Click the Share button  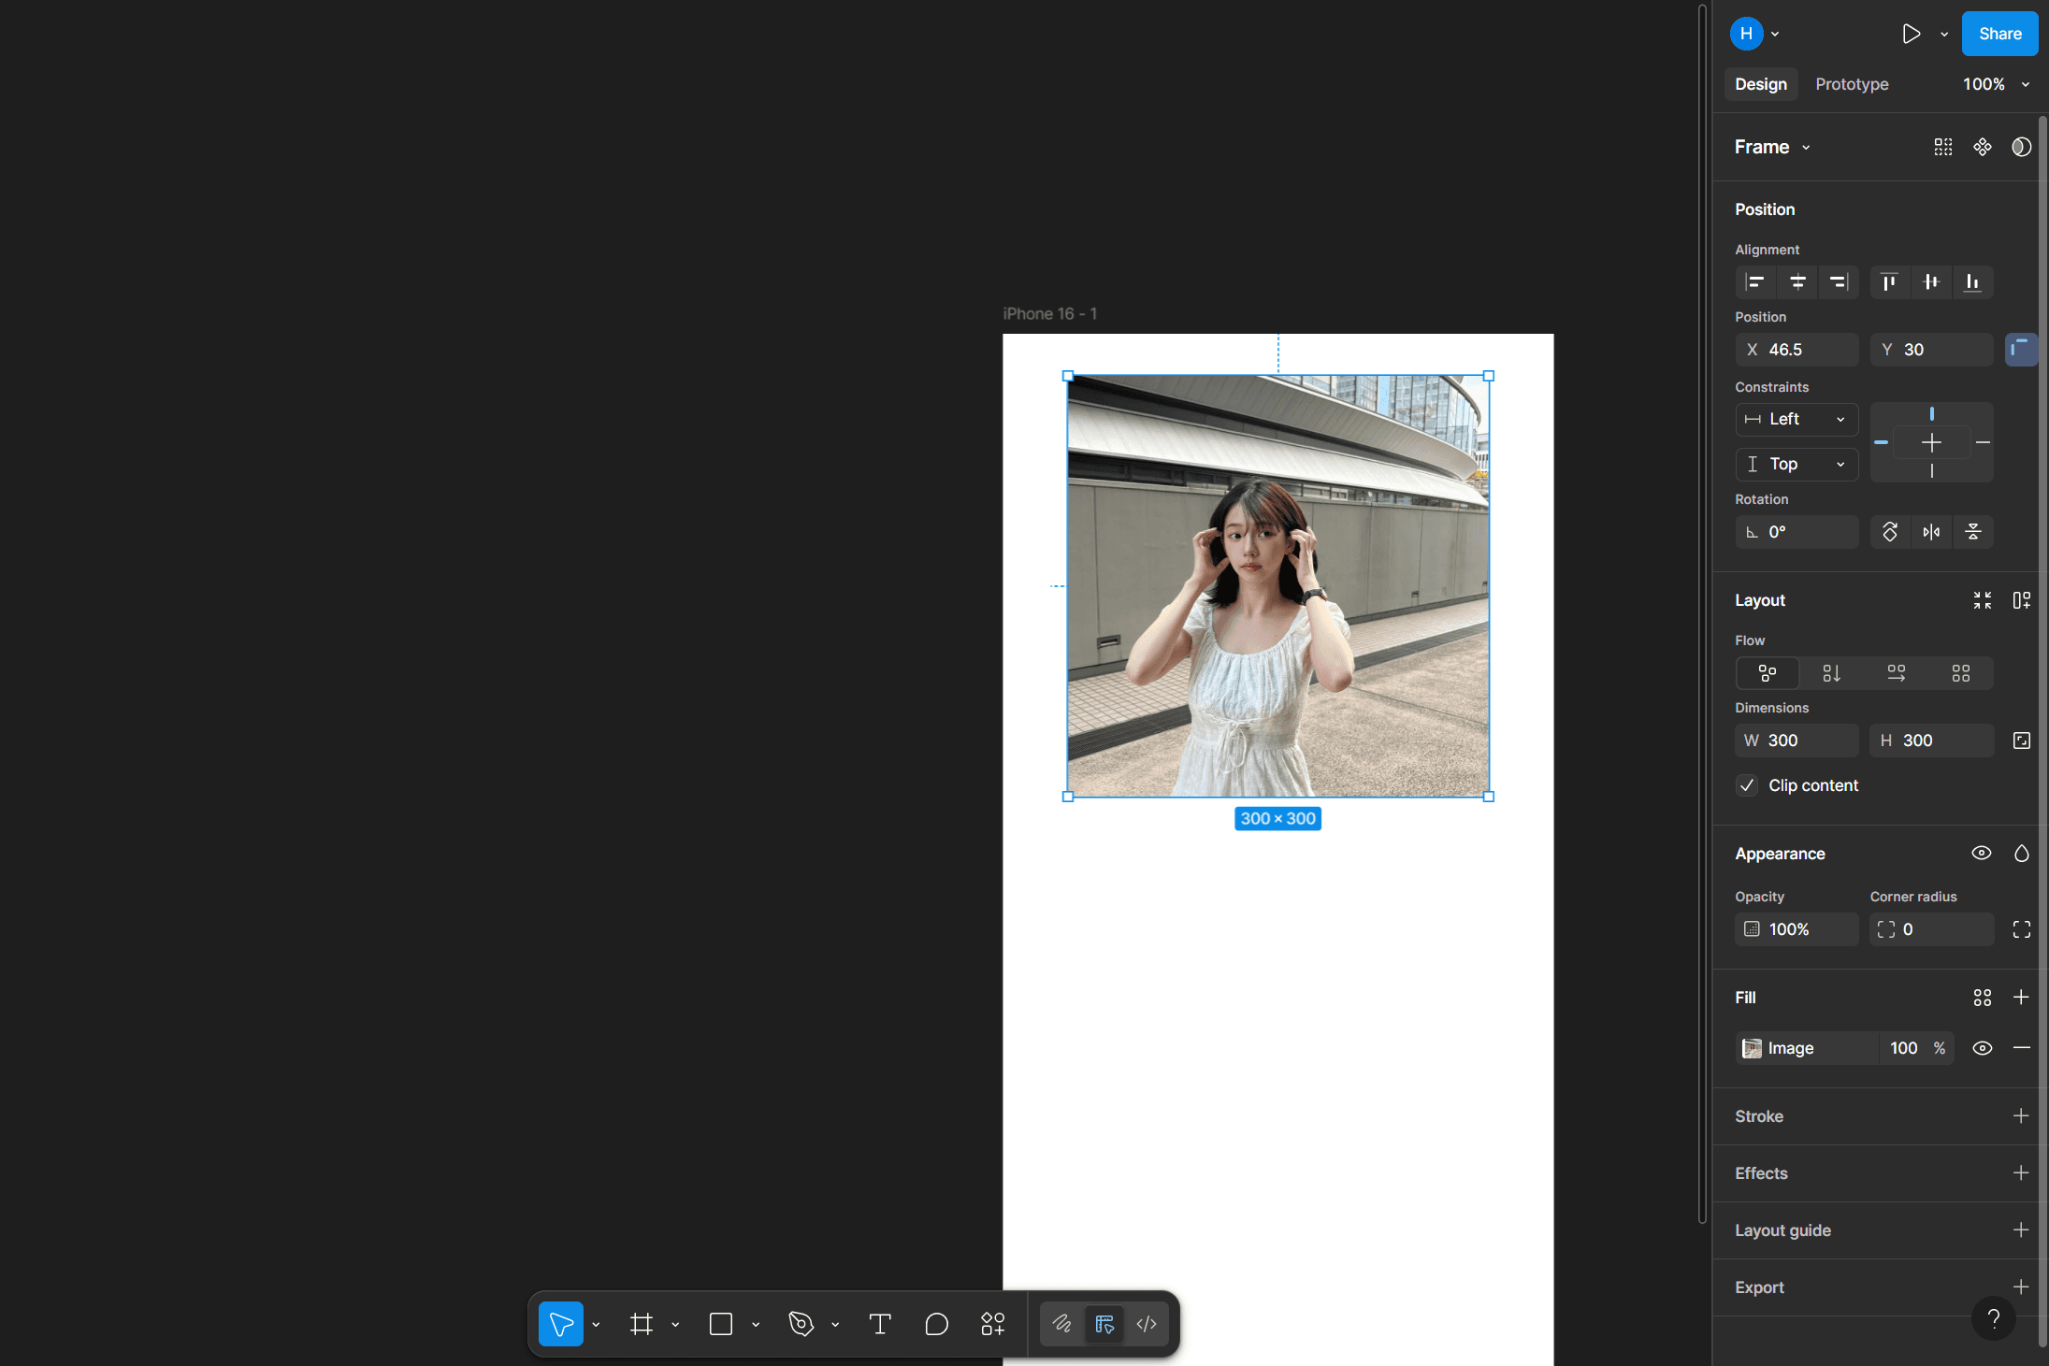1999,34
